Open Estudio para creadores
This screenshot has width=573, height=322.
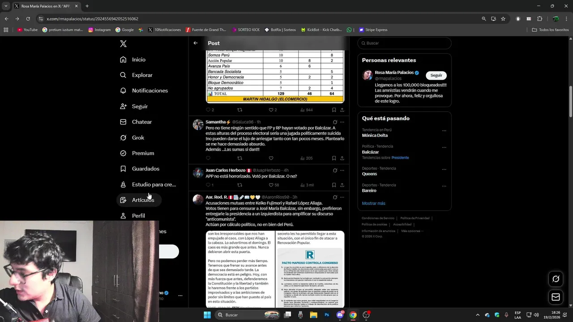(148, 184)
